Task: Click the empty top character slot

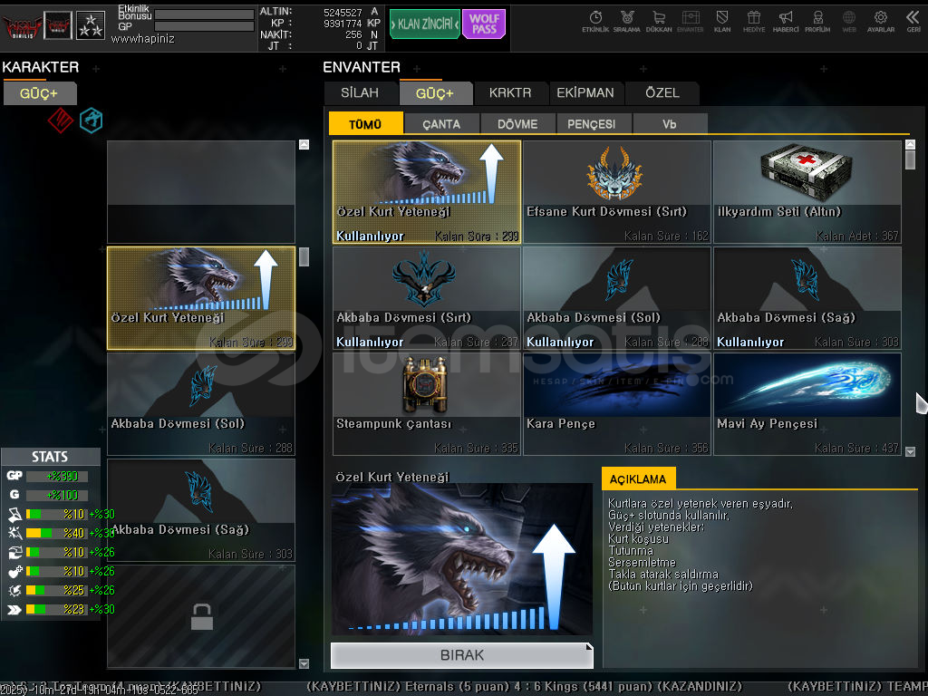Action: tap(201, 192)
